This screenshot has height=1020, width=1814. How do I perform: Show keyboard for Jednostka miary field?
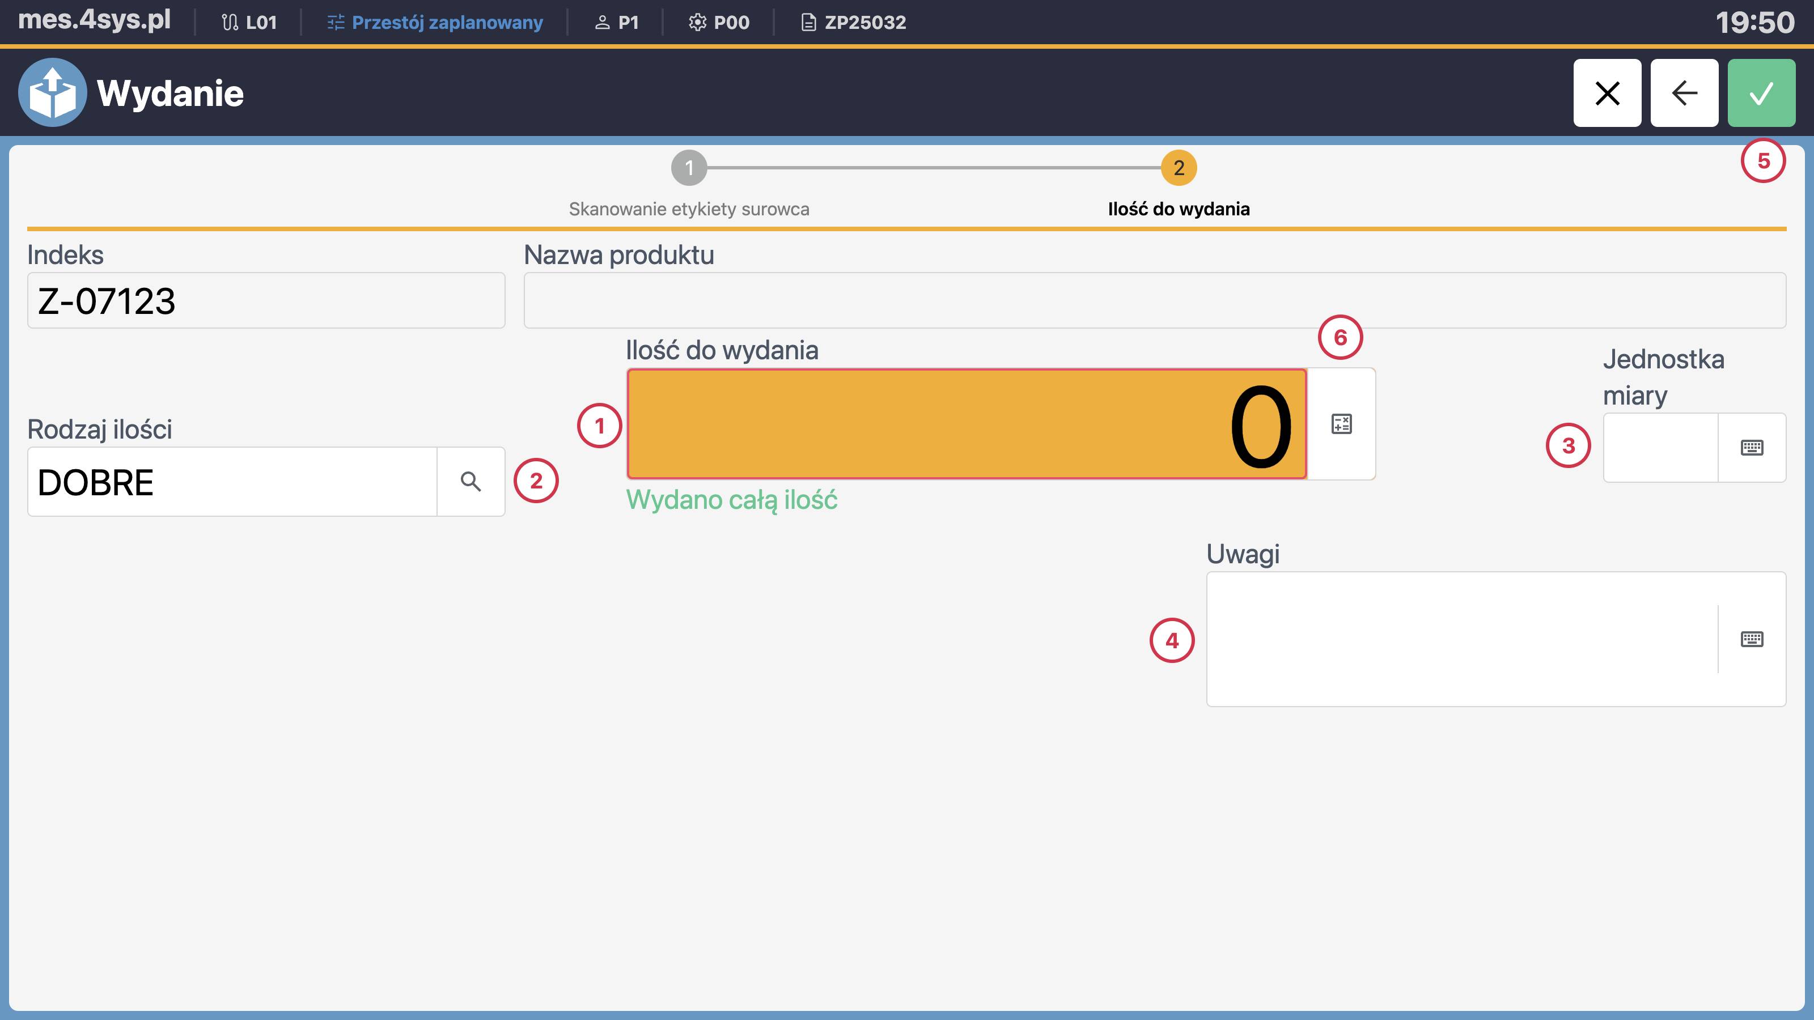[1753, 448]
